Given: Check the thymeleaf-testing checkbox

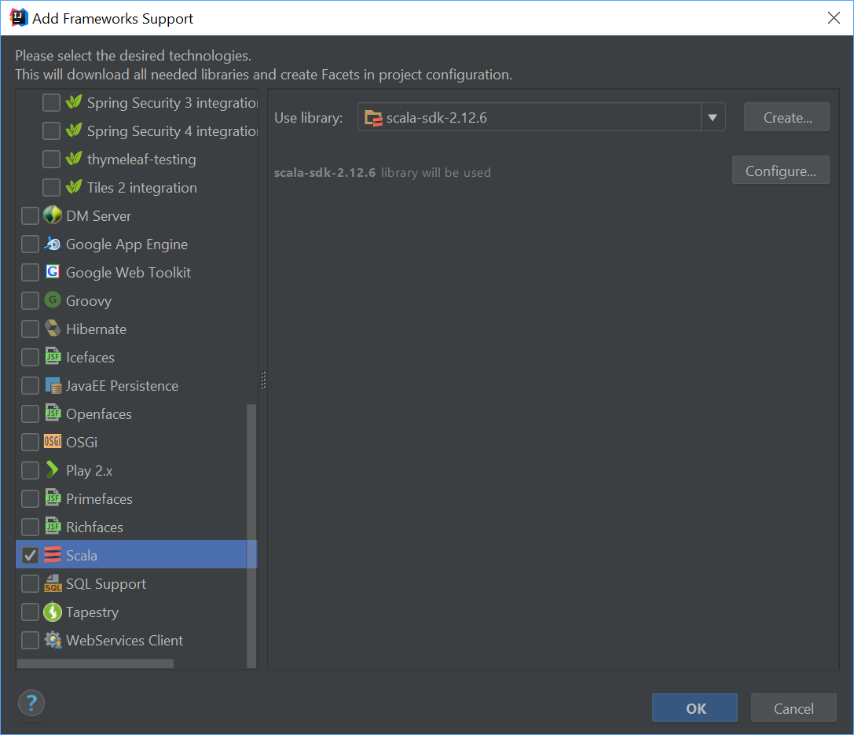Looking at the screenshot, I should pyautogui.click(x=51, y=159).
